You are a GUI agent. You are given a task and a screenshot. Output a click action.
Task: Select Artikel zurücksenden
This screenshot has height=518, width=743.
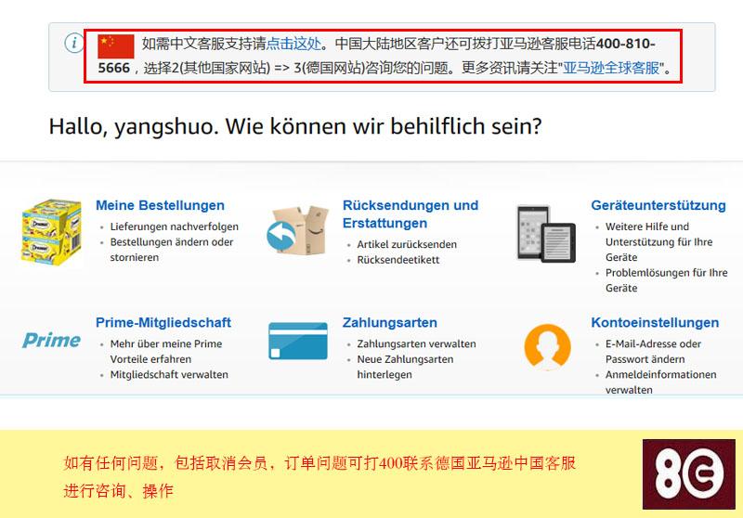(x=407, y=244)
